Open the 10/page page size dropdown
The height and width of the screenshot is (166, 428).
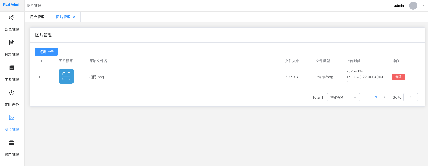343,97
